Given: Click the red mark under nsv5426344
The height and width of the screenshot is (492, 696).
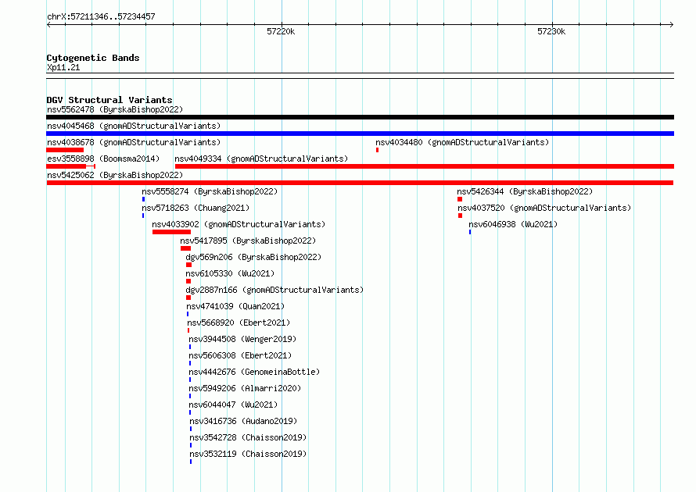Looking at the screenshot, I should (460, 199).
